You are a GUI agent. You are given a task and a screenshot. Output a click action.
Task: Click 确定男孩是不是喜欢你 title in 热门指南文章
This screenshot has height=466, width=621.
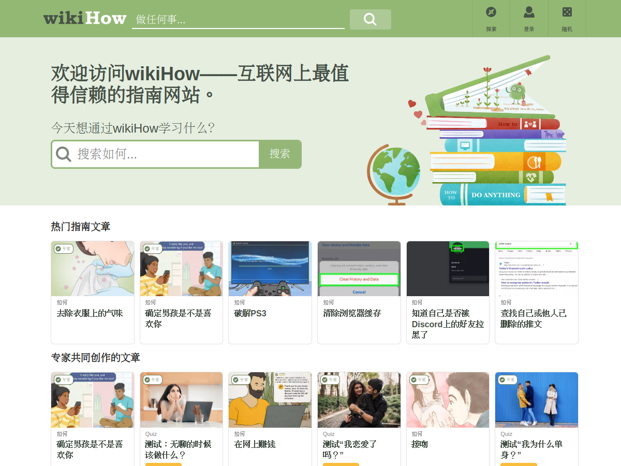(x=178, y=318)
